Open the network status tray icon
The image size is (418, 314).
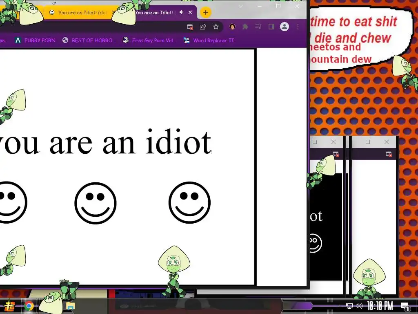click(349, 306)
